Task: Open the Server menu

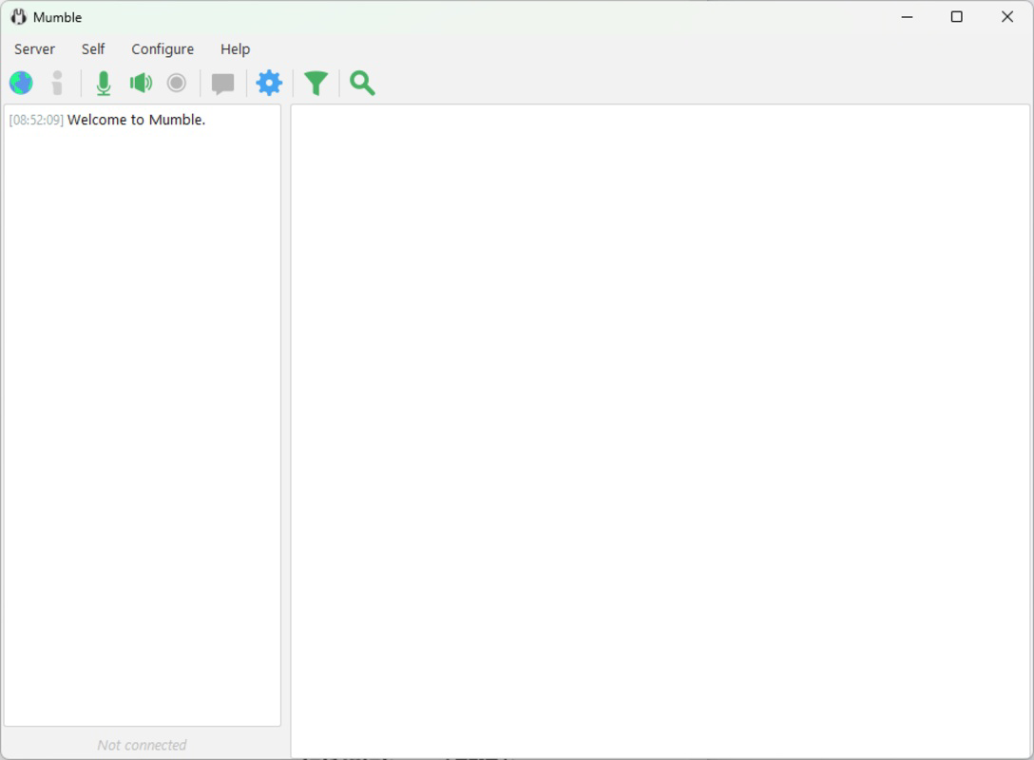Action: 34,48
